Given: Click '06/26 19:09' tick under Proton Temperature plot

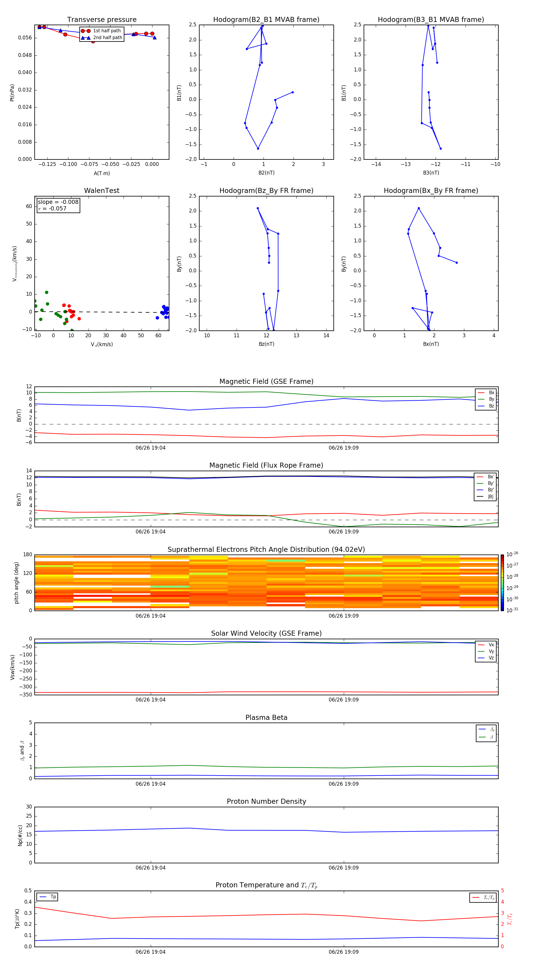Looking at the screenshot, I should point(344,952).
